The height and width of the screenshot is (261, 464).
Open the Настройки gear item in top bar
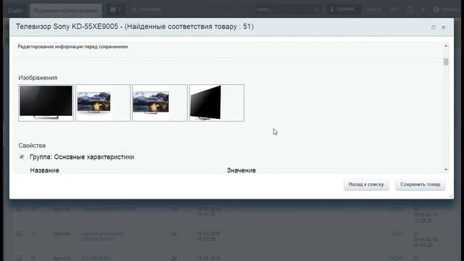click(146, 9)
